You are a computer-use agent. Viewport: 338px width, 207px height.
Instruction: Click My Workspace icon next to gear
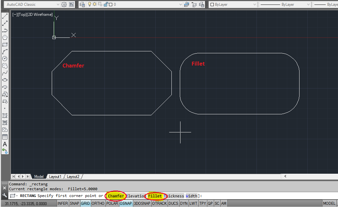(x=71, y=5)
